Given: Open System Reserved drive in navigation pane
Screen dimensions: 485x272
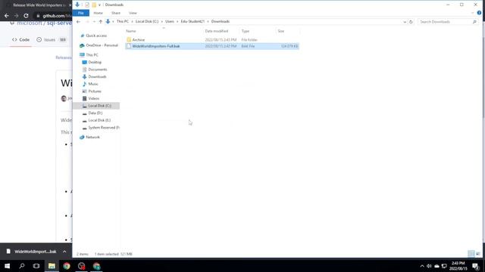Looking at the screenshot, I should [x=104, y=128].
